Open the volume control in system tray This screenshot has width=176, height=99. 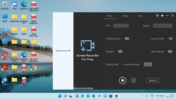160,96
